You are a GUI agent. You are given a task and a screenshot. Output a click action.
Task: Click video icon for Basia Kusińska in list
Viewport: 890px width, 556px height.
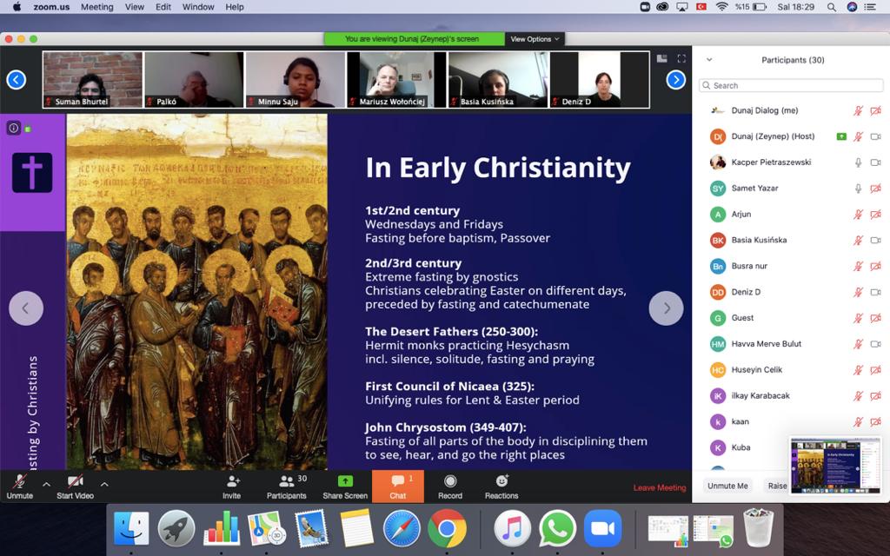coord(876,240)
